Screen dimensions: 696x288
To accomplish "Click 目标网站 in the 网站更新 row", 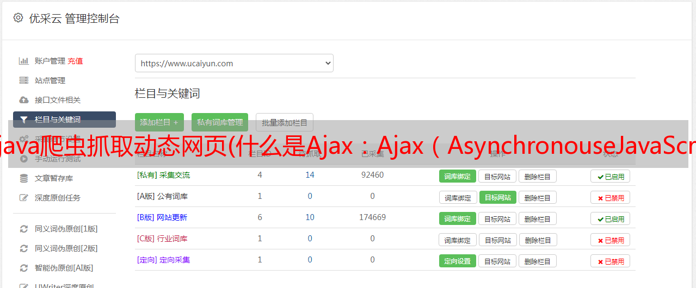I will coord(497,218).
